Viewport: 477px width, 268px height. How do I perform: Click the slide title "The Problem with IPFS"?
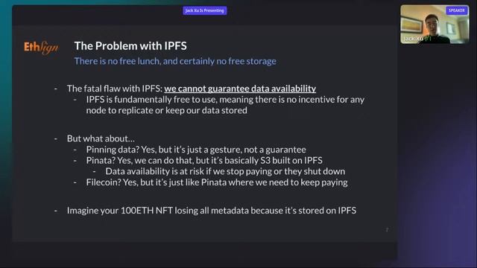(130, 46)
